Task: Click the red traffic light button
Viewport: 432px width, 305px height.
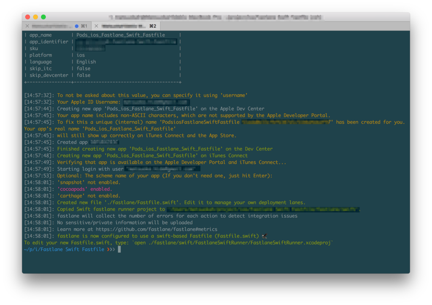Action: [27, 17]
